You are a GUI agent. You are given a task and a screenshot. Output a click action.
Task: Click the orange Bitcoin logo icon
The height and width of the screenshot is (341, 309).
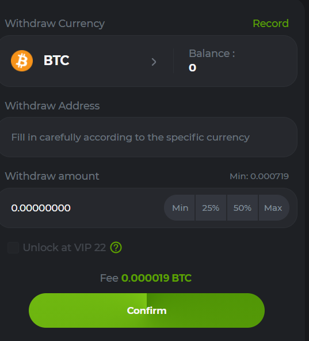point(22,60)
